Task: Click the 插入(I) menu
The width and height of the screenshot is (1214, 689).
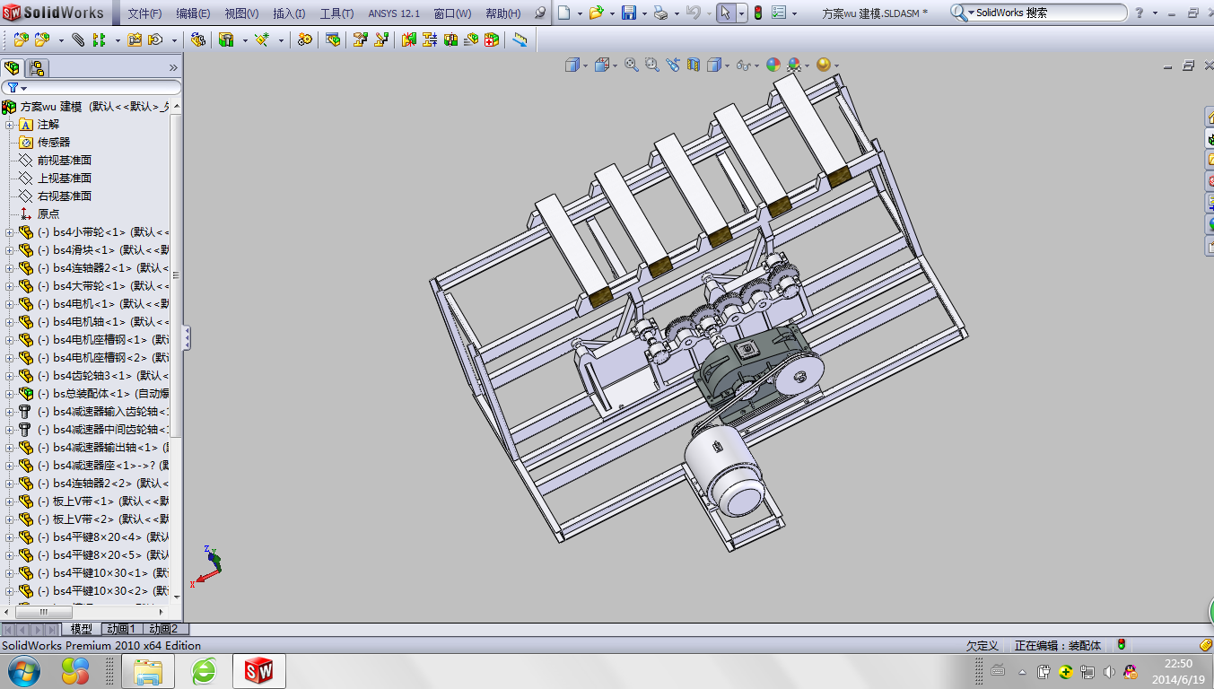Action: click(x=288, y=13)
